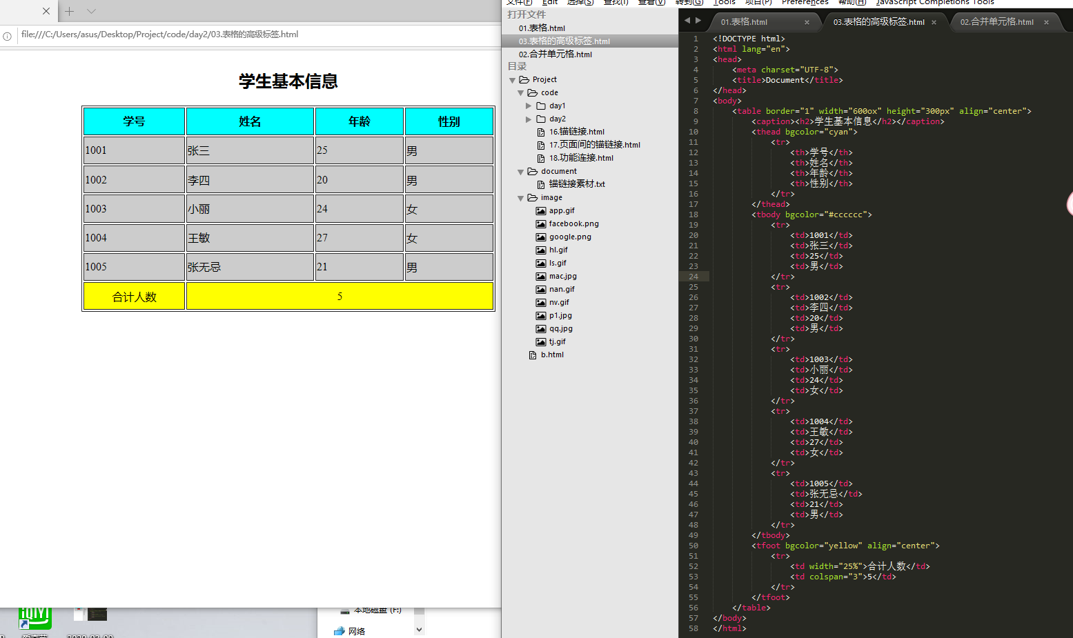
Task: Open 16.锚链接.html file
Action: (577, 132)
